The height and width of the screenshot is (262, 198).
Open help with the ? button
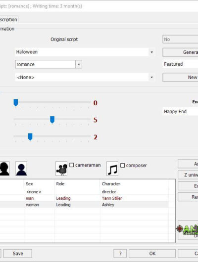point(120,254)
